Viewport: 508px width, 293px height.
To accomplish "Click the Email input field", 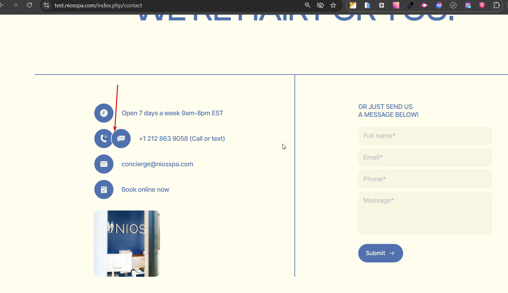I will tap(425, 157).
